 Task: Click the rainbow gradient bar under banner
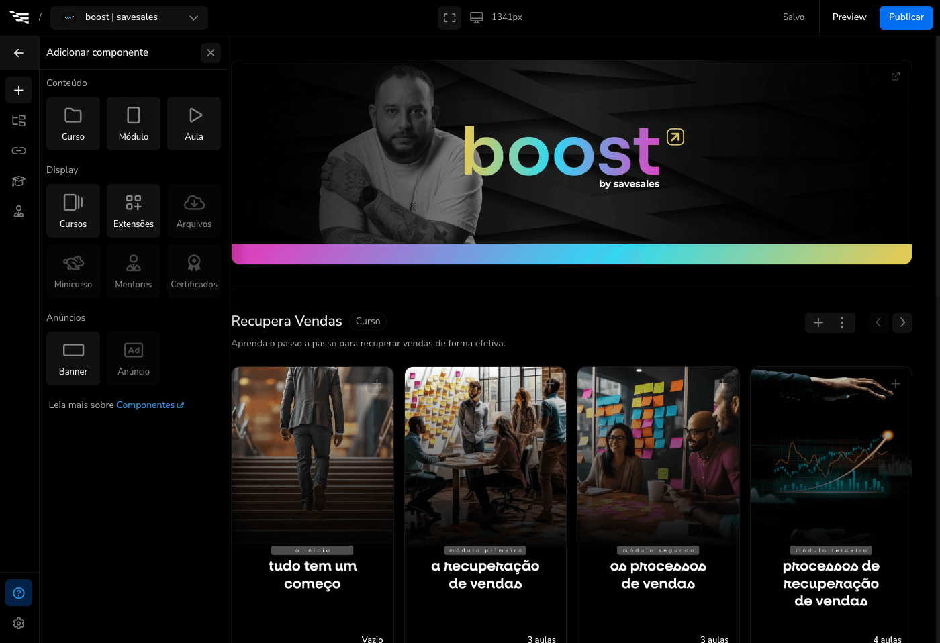click(571, 254)
